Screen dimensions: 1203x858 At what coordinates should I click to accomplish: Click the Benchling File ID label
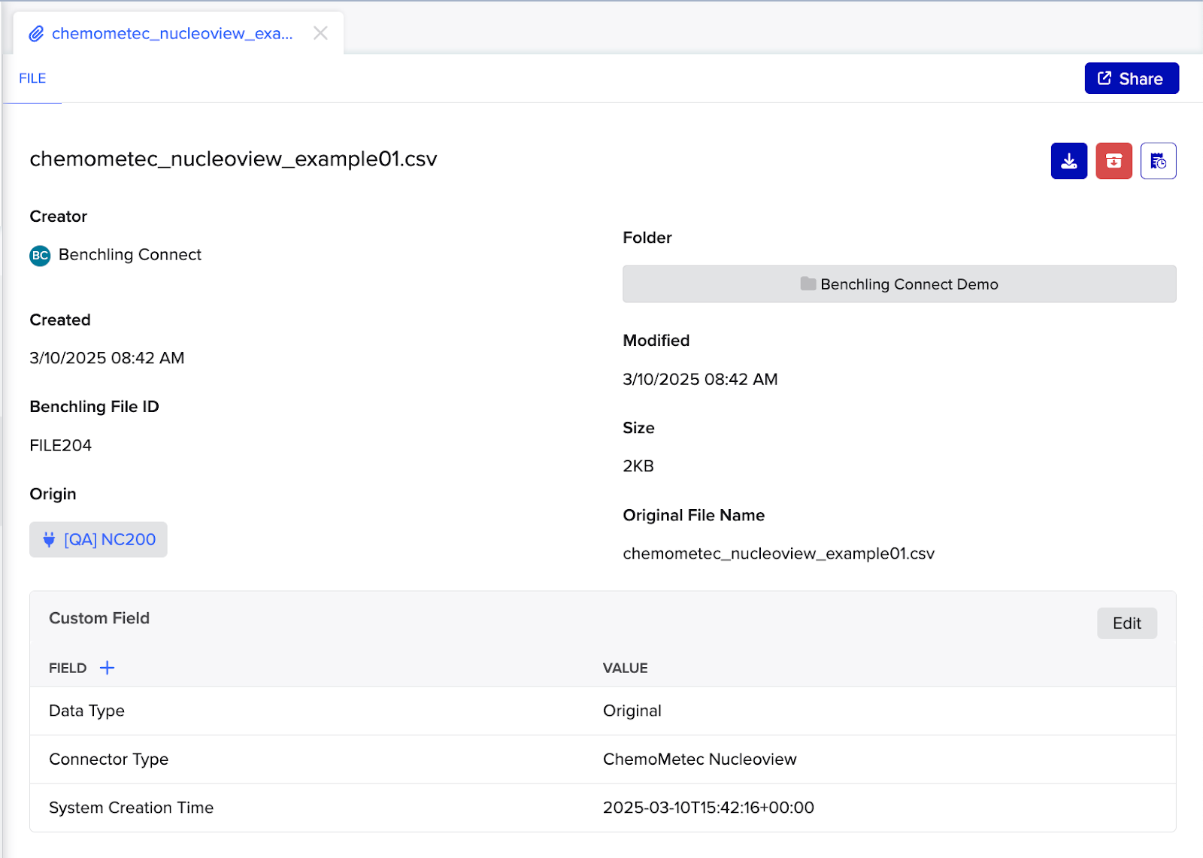[x=95, y=407]
